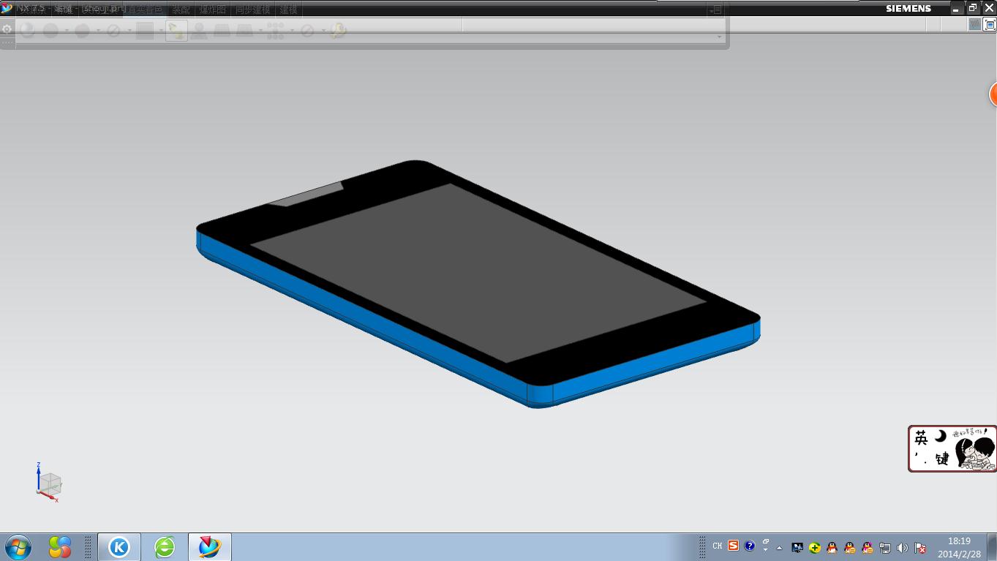Click the gear icon at the toolbar's left end
The width and height of the screenshot is (997, 561).
[7, 29]
